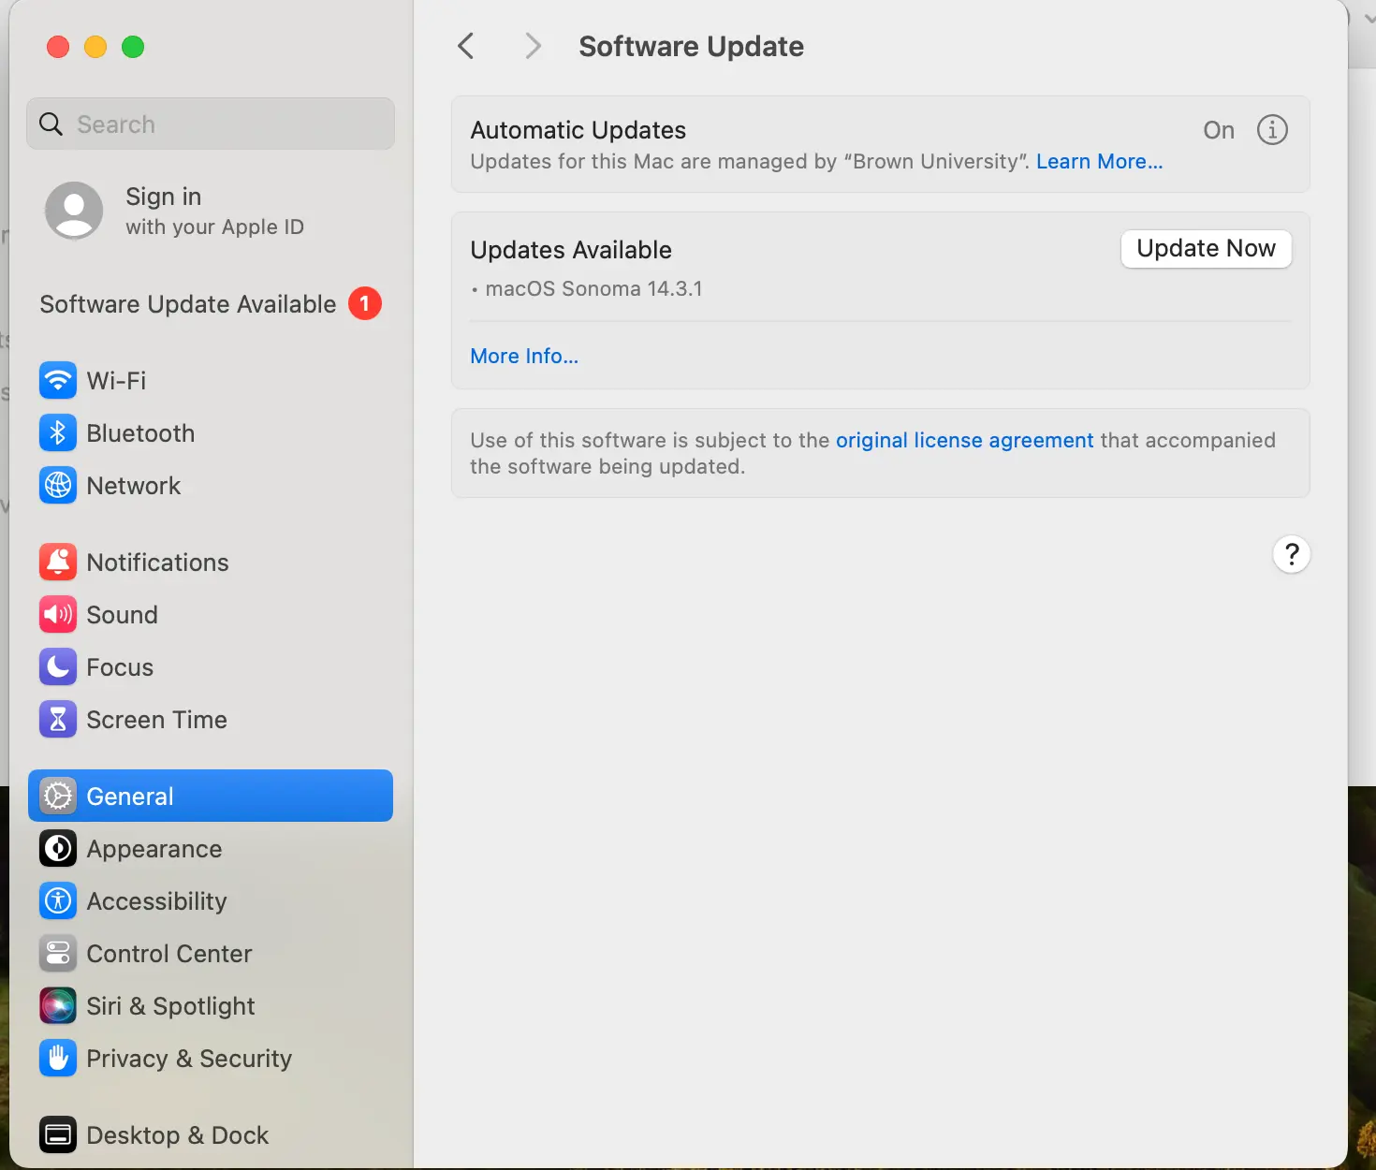Click the Bluetooth icon in sidebar

(x=58, y=432)
